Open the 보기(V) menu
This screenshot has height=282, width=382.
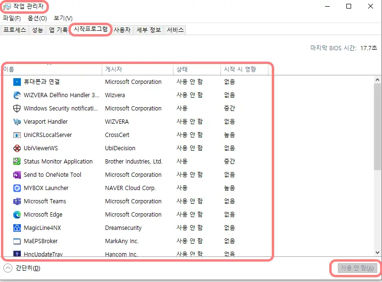(x=63, y=18)
